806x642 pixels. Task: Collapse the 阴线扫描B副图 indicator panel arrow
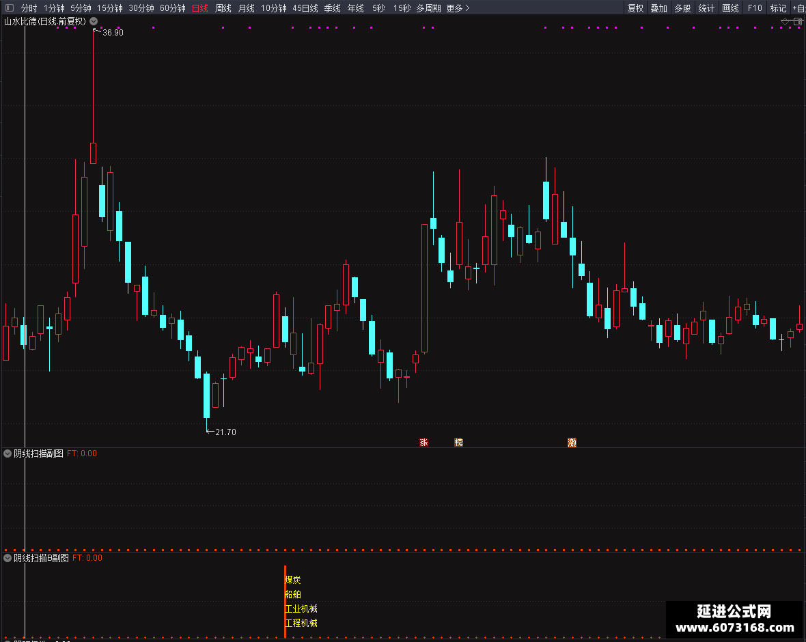click(x=8, y=558)
